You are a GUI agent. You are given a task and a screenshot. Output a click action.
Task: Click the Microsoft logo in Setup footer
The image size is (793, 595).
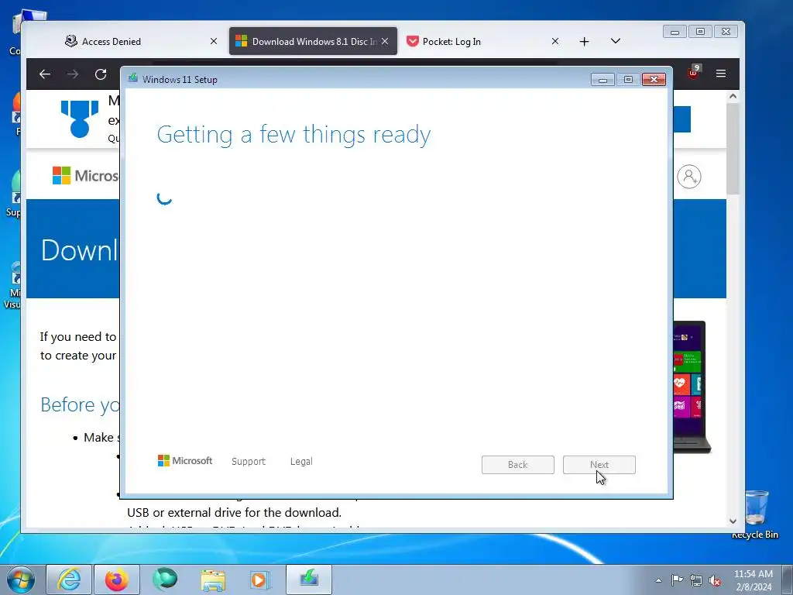click(185, 461)
